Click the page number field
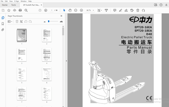Viewport: 169px width, 107px height. 52,10
